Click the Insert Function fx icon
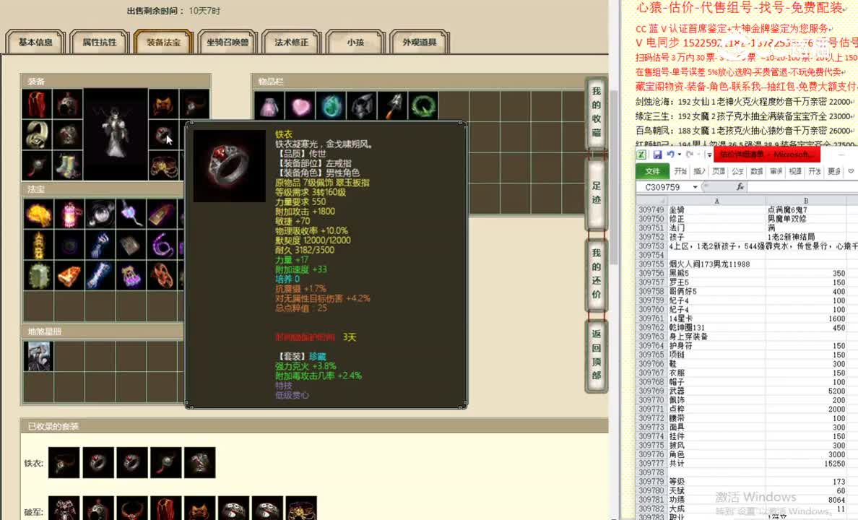858x520 pixels. coord(740,186)
